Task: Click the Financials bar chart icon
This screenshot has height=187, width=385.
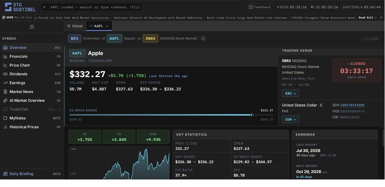Action: coord(5,56)
